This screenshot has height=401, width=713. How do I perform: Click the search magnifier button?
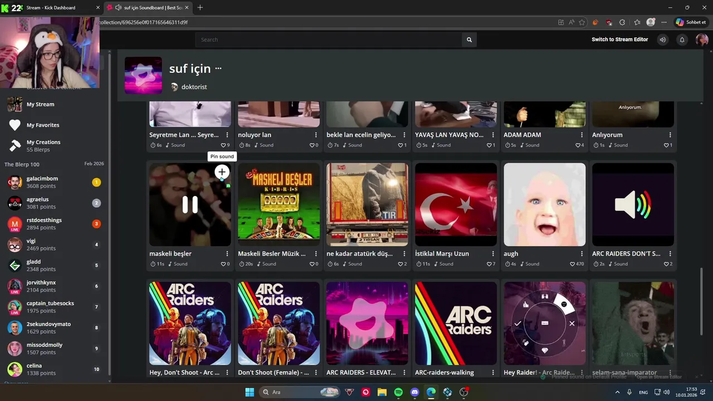[x=469, y=40]
